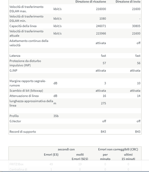
Task: Click the 35b Profilo value
Action: (x=56, y=116)
